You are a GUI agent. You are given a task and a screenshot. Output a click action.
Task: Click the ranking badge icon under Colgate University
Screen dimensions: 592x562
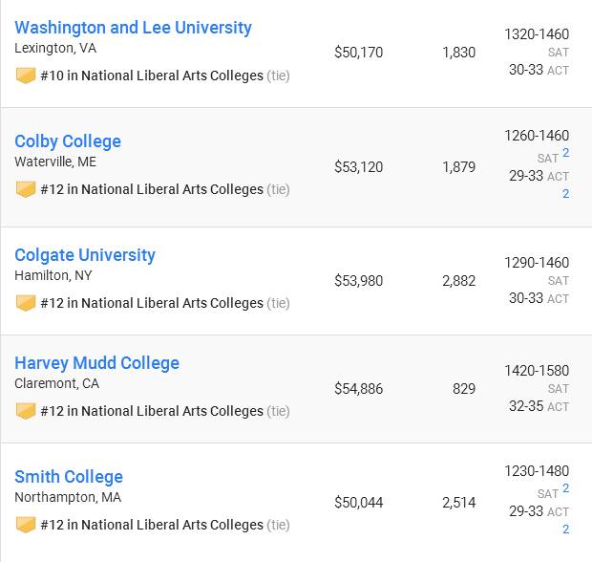pos(26,303)
